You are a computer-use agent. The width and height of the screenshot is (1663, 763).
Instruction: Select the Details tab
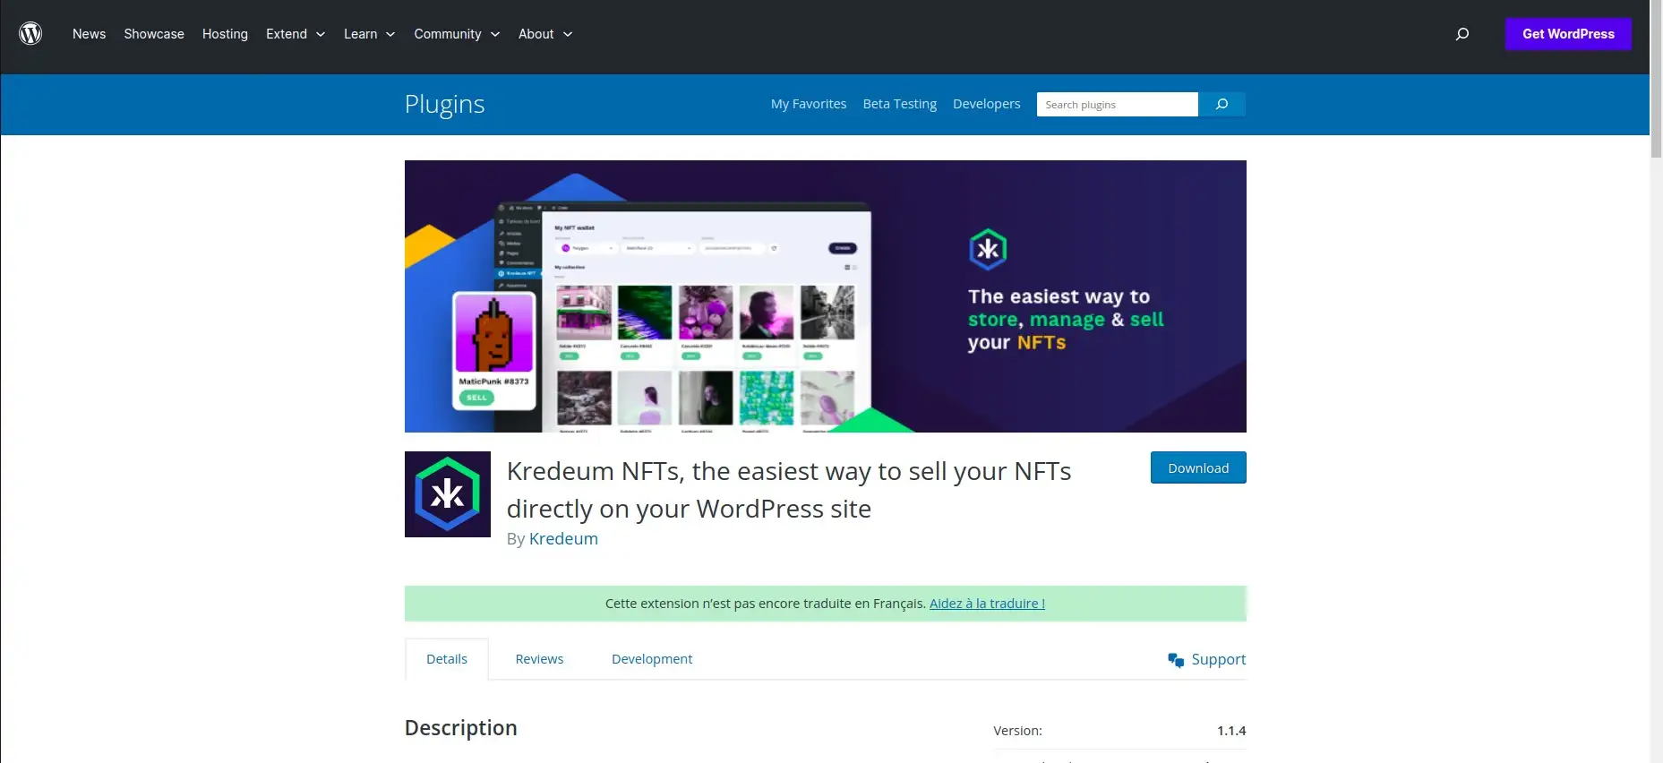[x=447, y=659]
